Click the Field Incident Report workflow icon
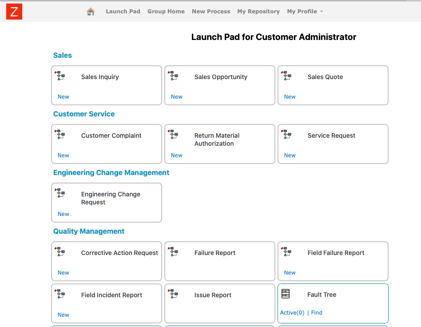Image resolution: width=421 pixels, height=327 pixels. (x=60, y=294)
